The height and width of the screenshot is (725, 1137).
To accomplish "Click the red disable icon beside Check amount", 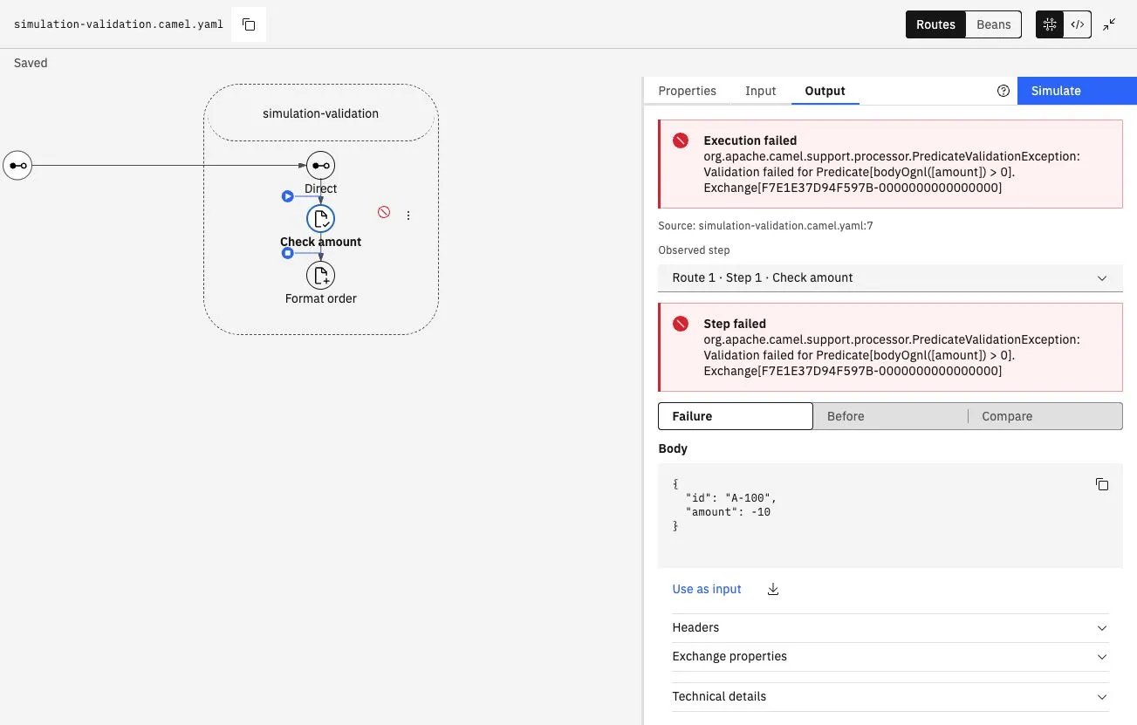I will (384, 212).
